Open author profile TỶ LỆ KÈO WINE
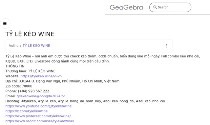Viewport: 210px width, 125px height. [36, 46]
